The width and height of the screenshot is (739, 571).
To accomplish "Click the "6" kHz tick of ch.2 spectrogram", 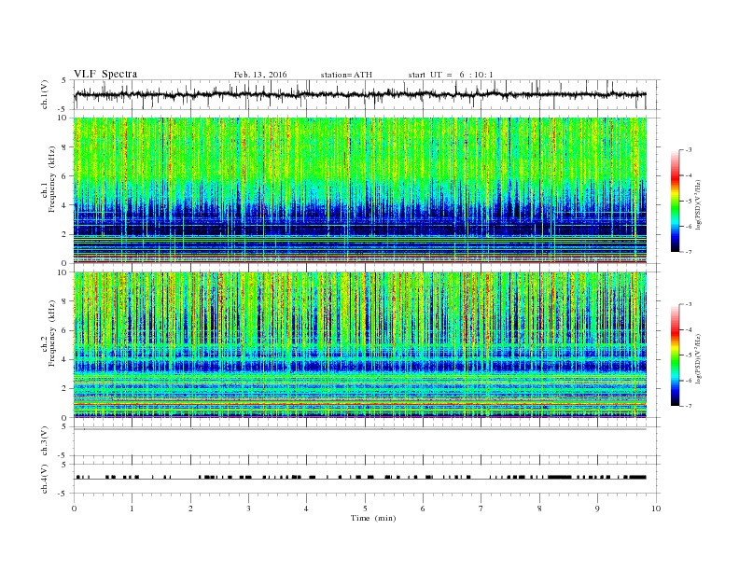I will coord(65,330).
